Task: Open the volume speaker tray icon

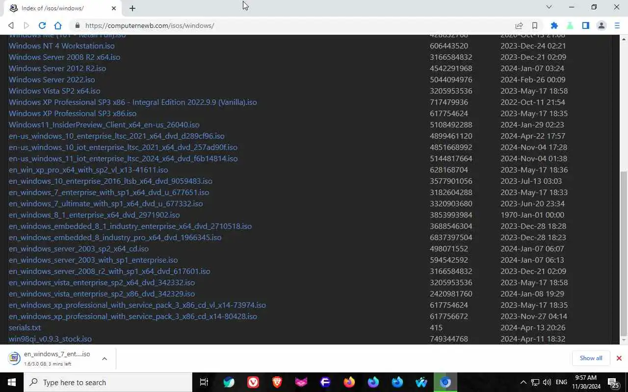Action: click(547, 382)
